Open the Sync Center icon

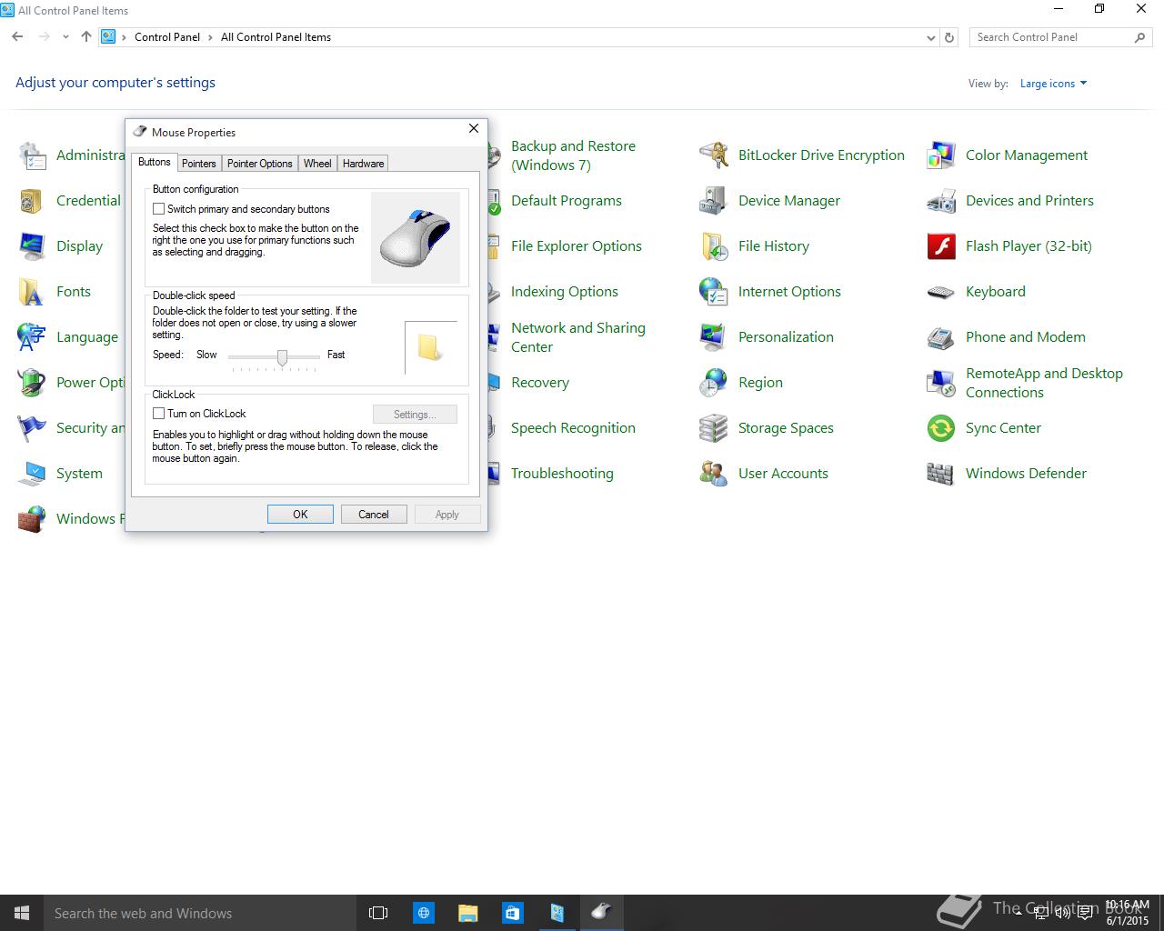click(x=940, y=428)
